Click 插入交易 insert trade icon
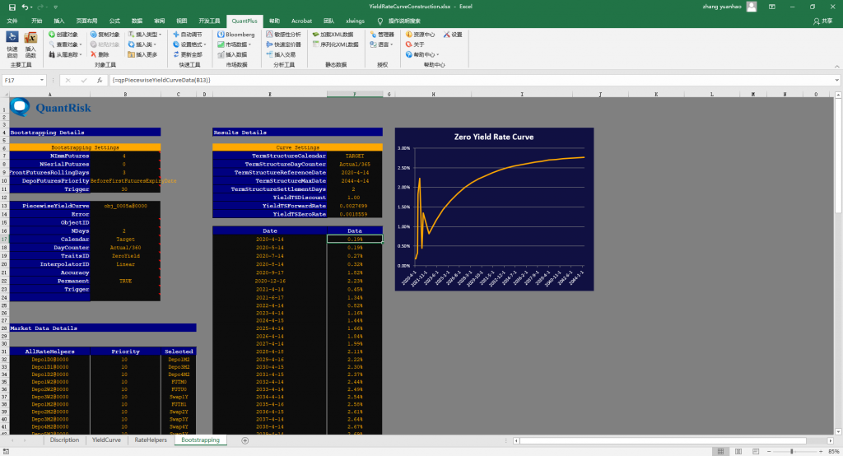The width and height of the screenshot is (843, 456). 281,54
